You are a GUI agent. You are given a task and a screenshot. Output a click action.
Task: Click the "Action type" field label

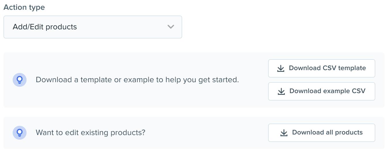(24, 7)
